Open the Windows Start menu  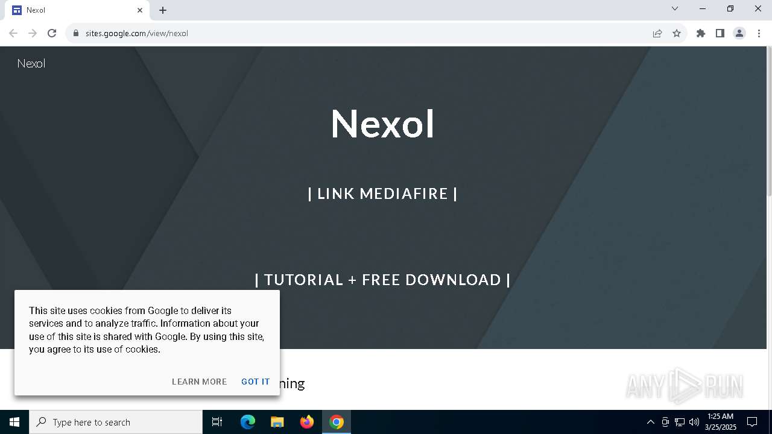click(x=14, y=422)
